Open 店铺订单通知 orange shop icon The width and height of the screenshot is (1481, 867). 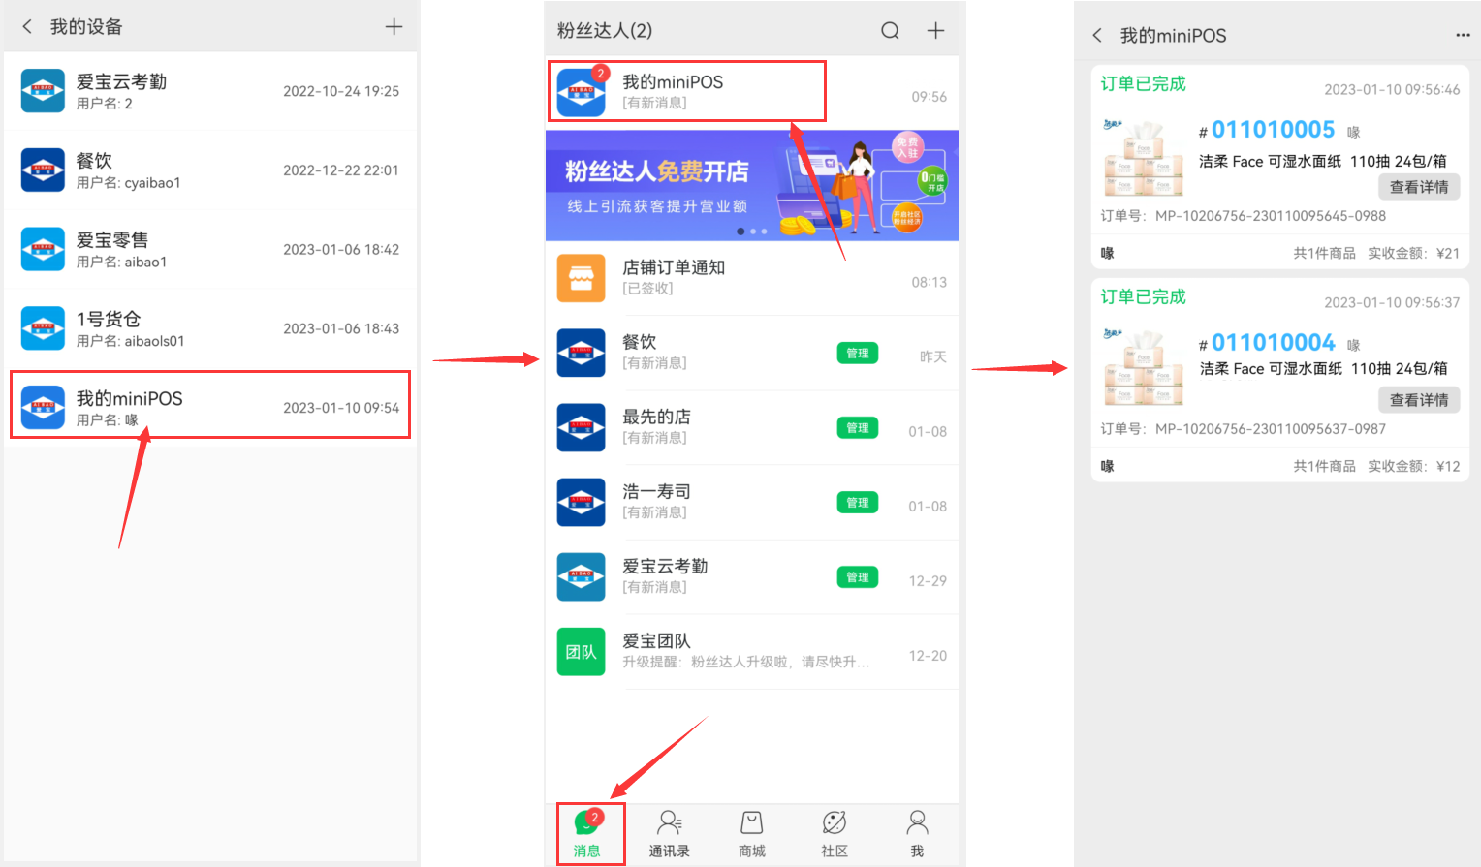(581, 278)
